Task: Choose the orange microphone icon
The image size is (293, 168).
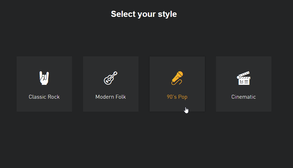Action: [177, 78]
